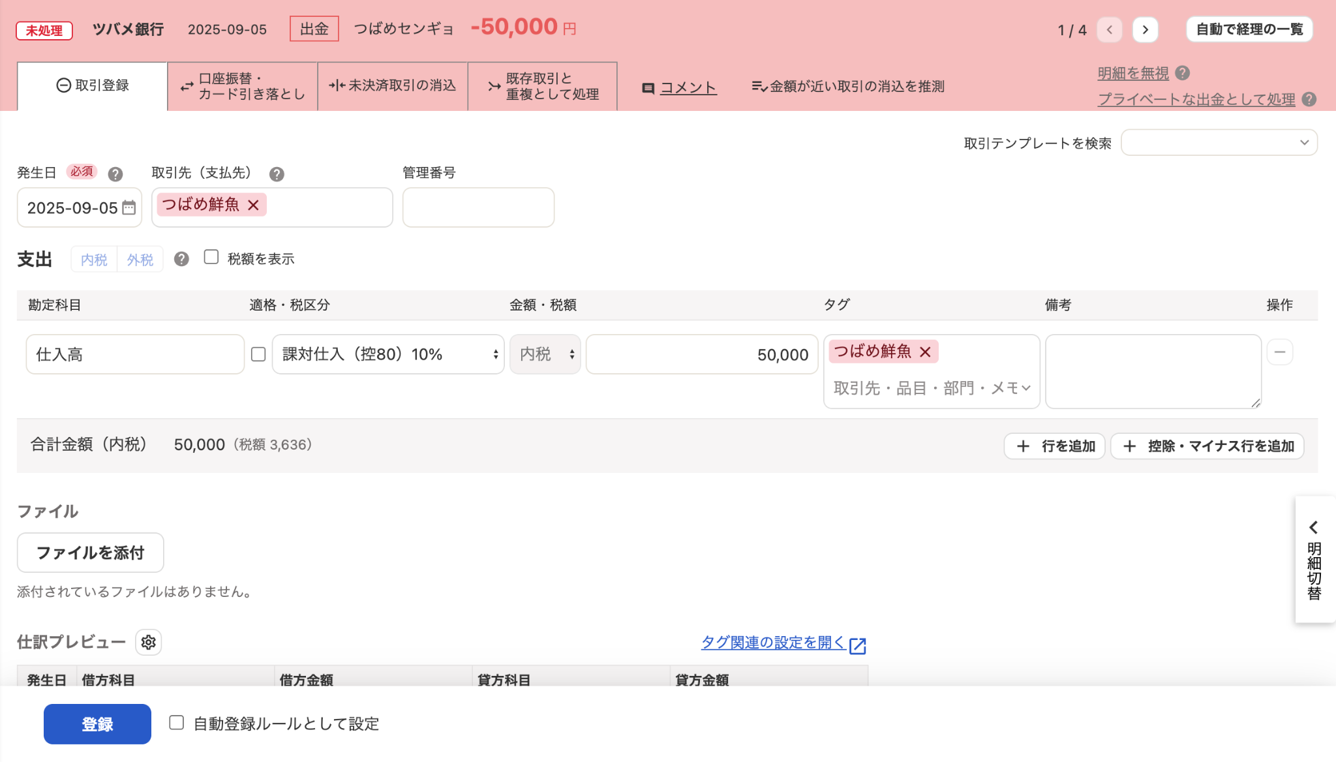Select 内税 tax mode toggle
Viewport: 1336px width, 762px height.
pos(94,260)
